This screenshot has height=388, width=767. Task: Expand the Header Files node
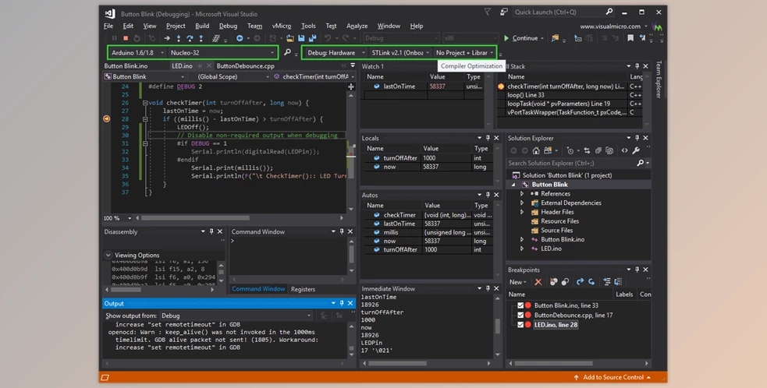point(523,212)
